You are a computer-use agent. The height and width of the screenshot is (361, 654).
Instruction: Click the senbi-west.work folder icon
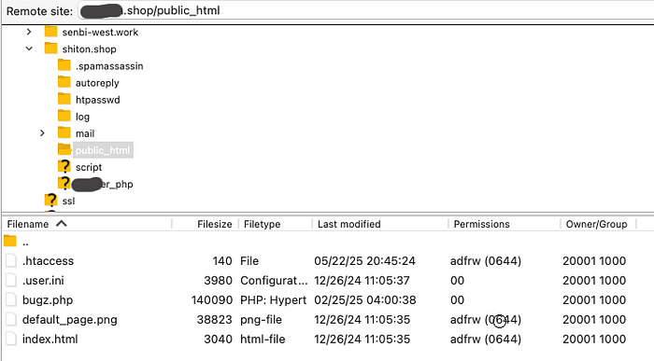click(50, 31)
